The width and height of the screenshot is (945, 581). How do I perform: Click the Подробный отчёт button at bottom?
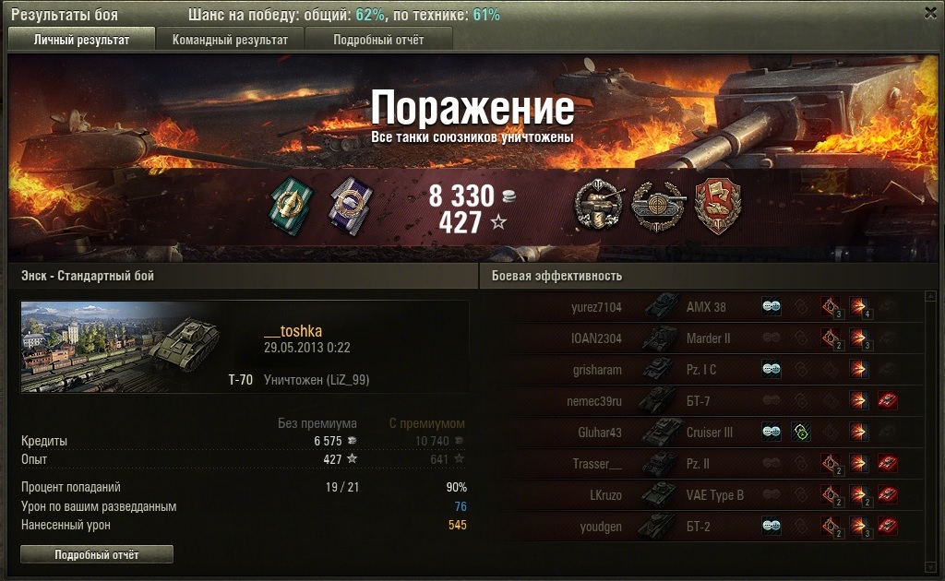[x=97, y=554]
